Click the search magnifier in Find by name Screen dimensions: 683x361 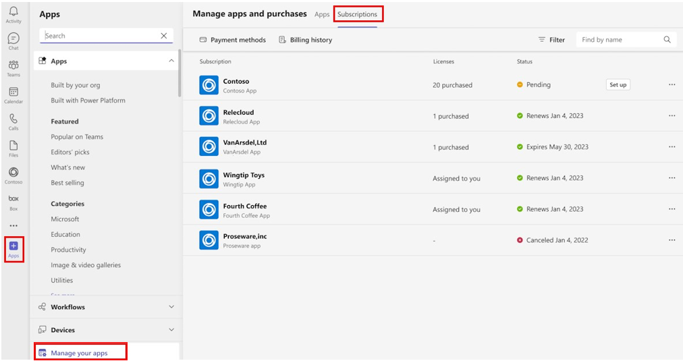[x=667, y=40]
